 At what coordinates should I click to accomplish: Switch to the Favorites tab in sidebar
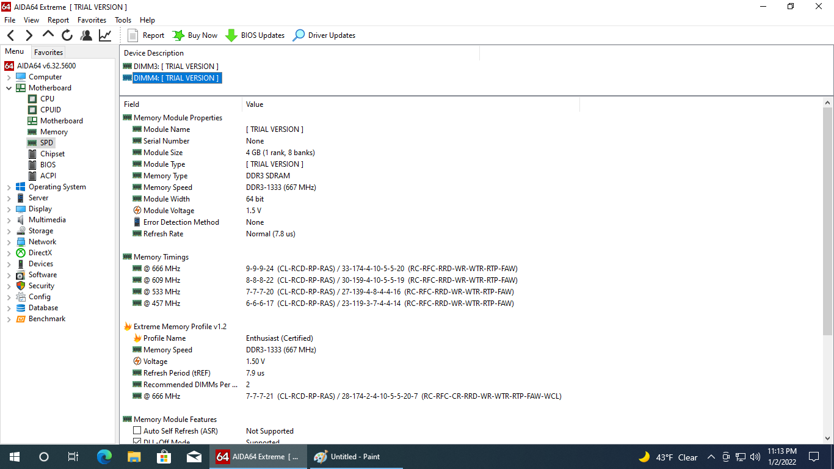48,52
